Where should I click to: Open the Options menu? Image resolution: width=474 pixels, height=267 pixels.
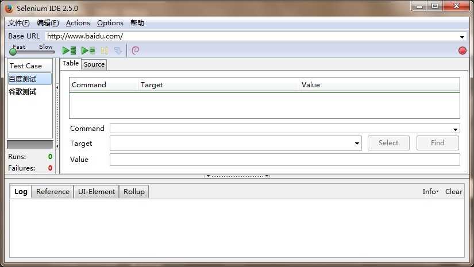pyautogui.click(x=110, y=23)
